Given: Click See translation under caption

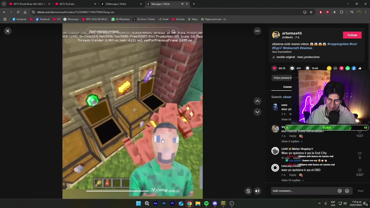Looking at the screenshot, I should pos(282,52).
